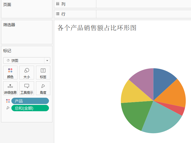The height and width of the screenshot is (143, 191).
Task: Select the chart title 各个产品销售额占比环形图
Action: click(x=97, y=28)
